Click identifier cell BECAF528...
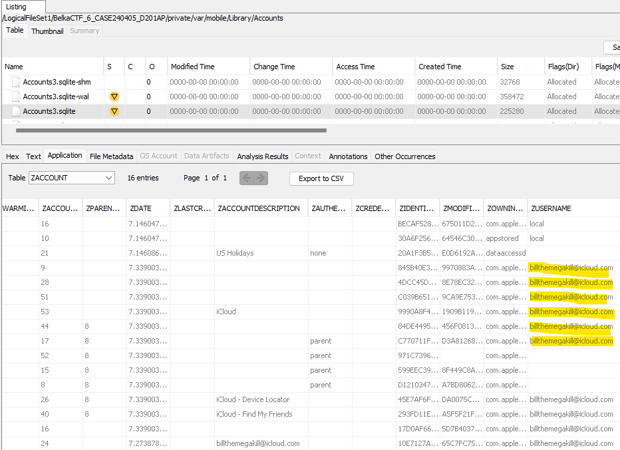The width and height of the screenshot is (620, 450). (418, 224)
